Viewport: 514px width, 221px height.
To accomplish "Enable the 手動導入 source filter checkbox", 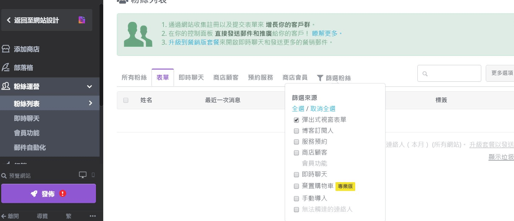I will pos(296,199).
